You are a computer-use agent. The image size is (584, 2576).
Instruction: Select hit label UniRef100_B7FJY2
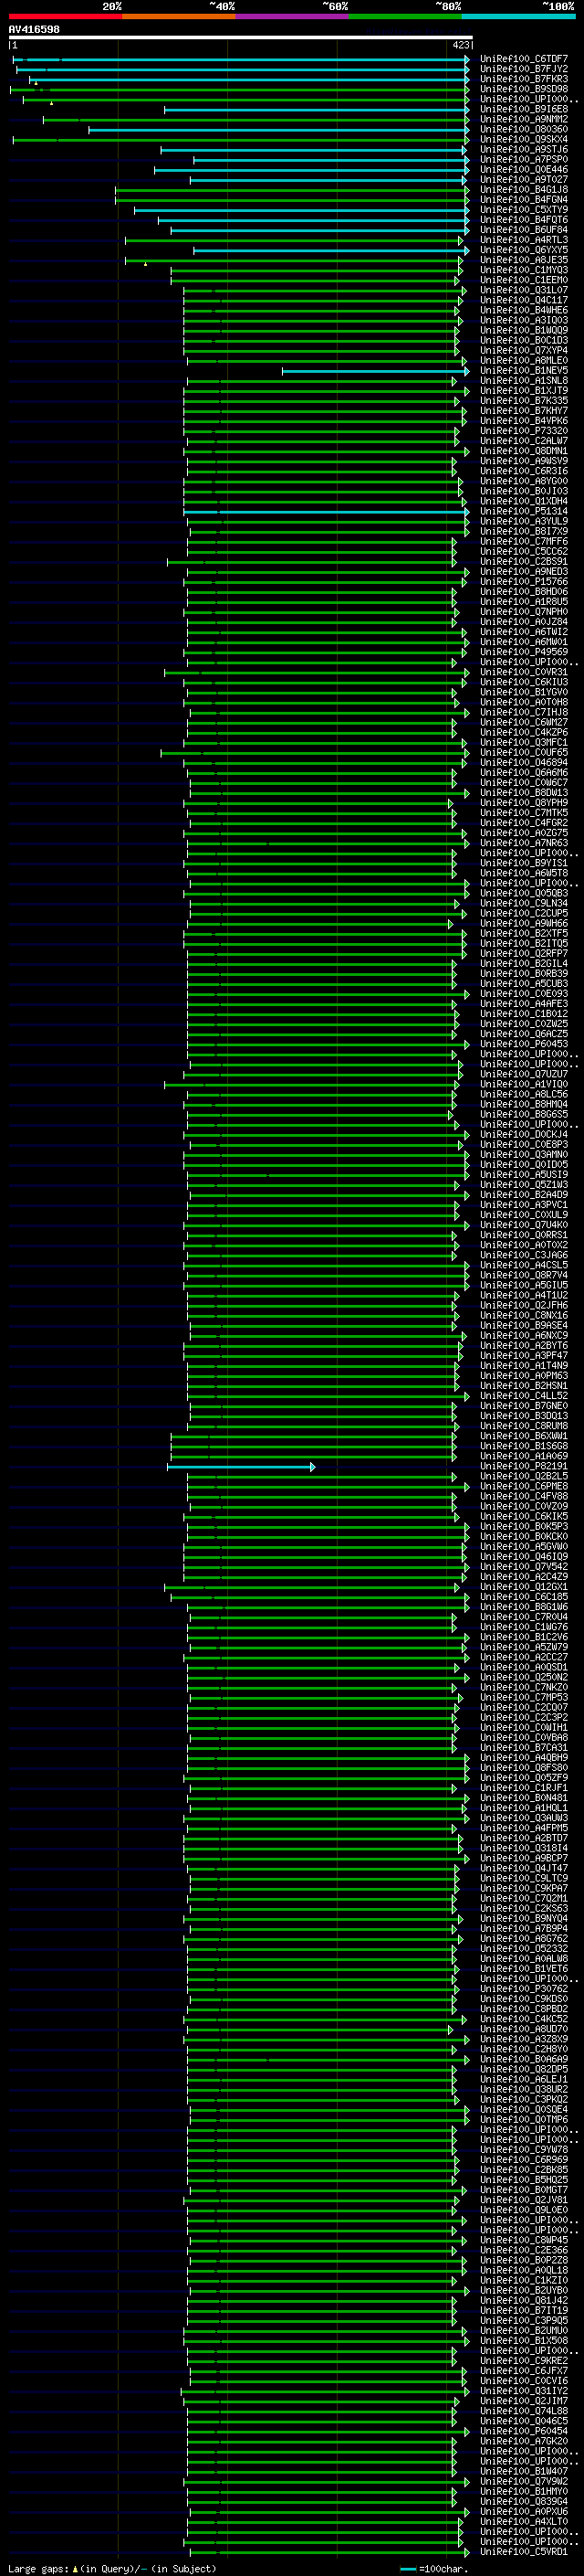524,69
